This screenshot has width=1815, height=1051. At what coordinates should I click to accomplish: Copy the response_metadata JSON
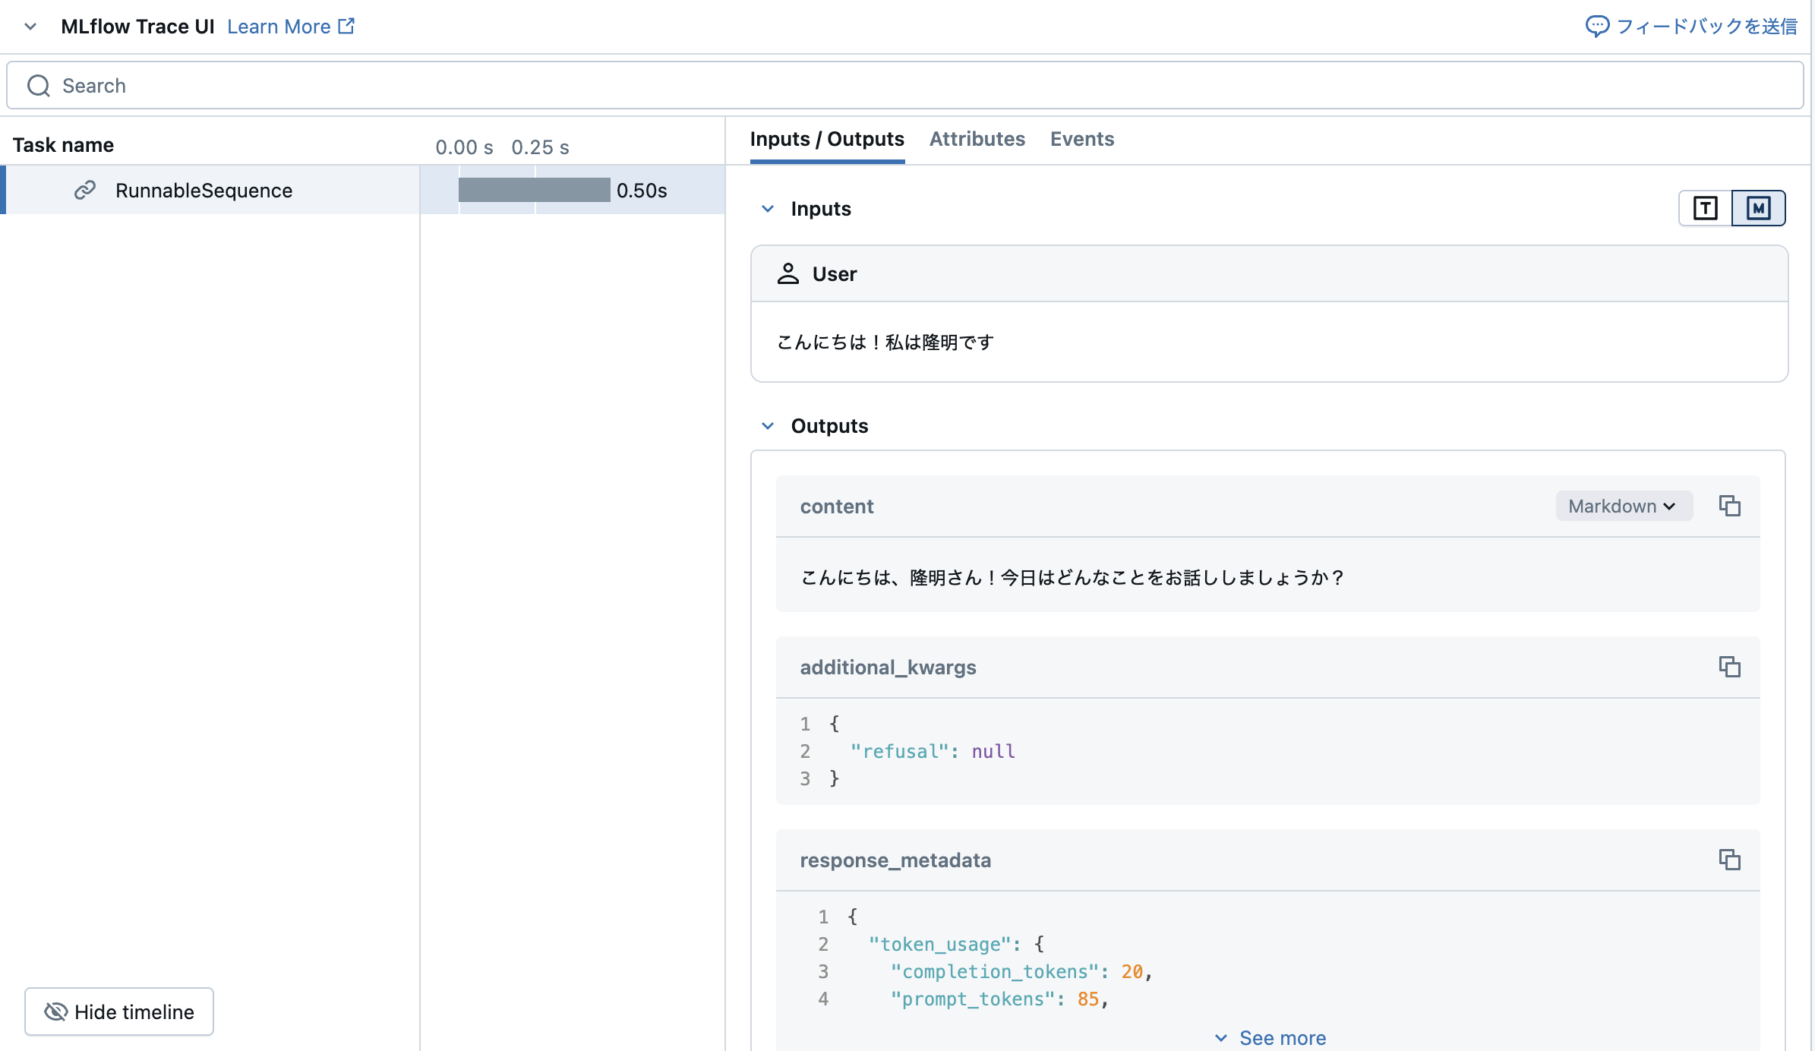(1731, 860)
